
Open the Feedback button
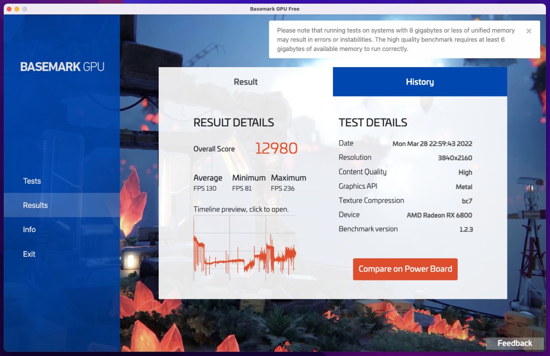tap(515, 343)
